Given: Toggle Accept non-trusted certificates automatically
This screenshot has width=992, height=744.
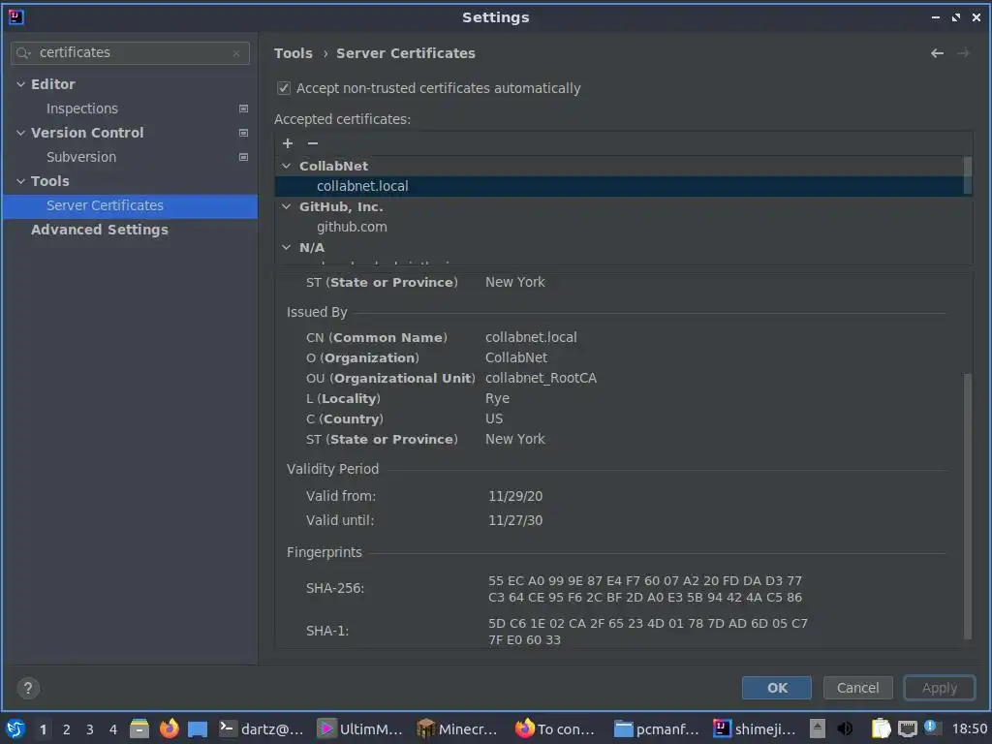Looking at the screenshot, I should [x=284, y=88].
